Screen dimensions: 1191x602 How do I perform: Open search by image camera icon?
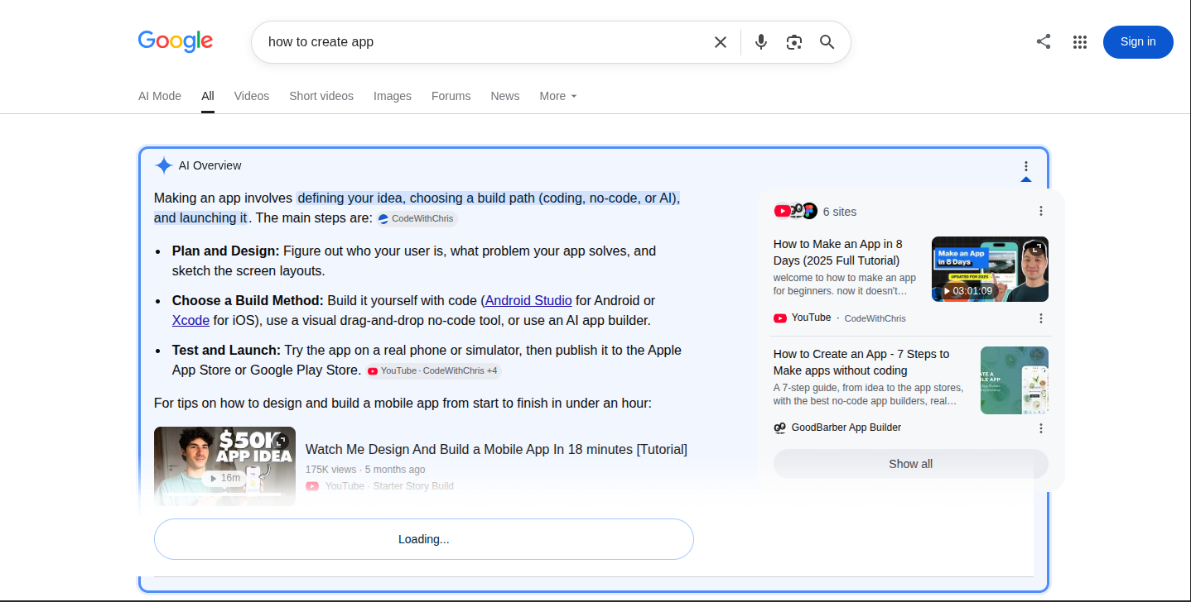[x=794, y=42]
